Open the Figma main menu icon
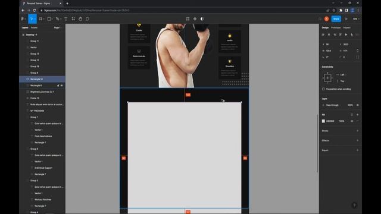The image size is (381, 214). tap(23, 18)
